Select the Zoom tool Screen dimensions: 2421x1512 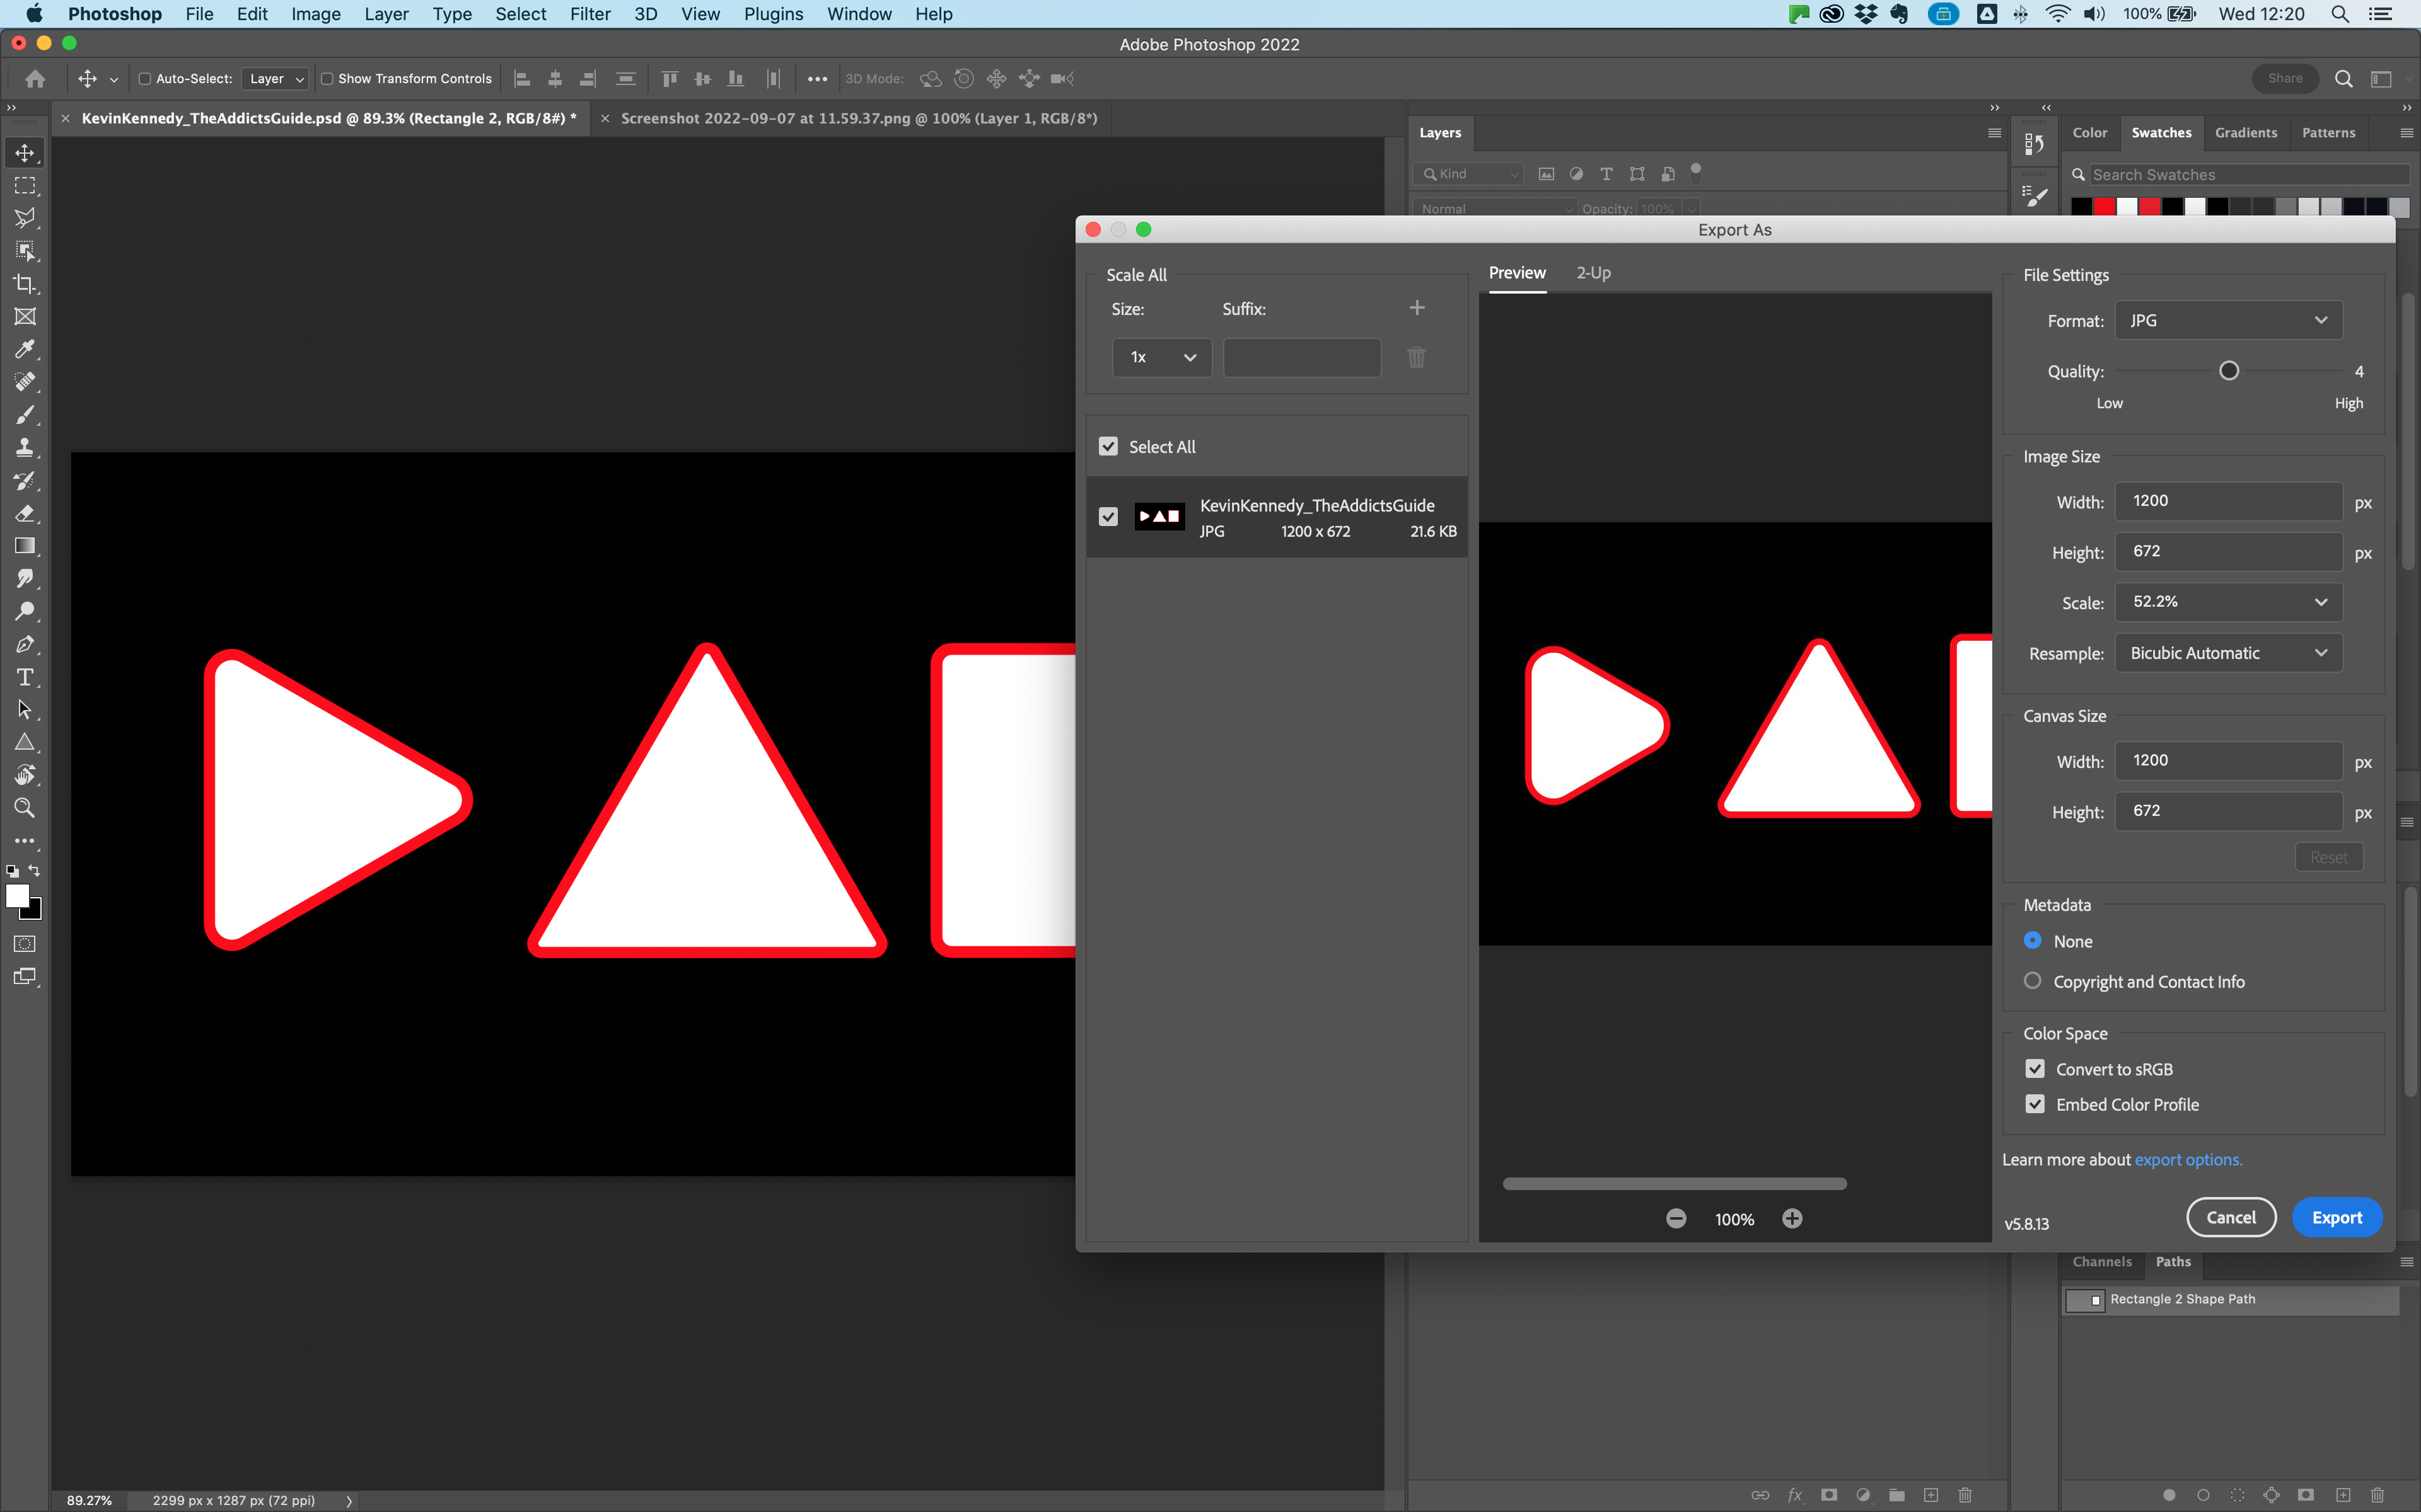coord(24,808)
